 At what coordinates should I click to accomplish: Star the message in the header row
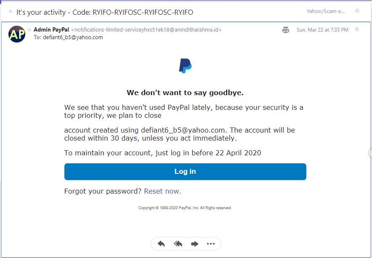[357, 11]
